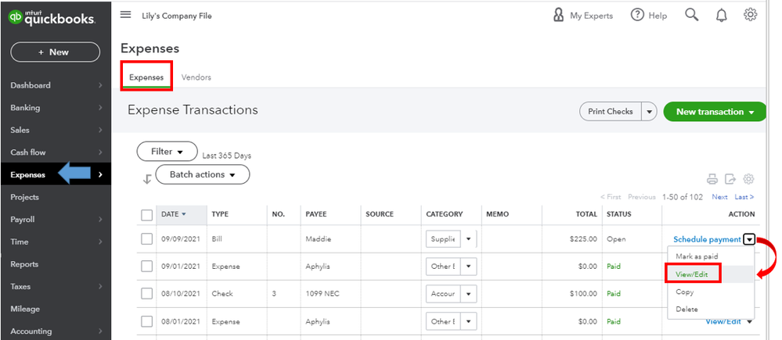Select the Expenses tab
This screenshot has height=340, width=782.
[x=146, y=77]
